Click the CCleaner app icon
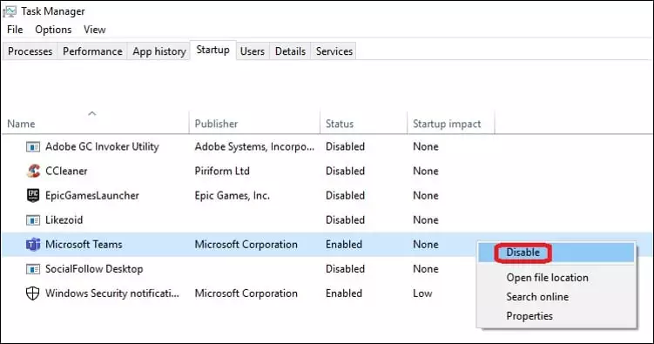654x344 pixels. (33, 171)
